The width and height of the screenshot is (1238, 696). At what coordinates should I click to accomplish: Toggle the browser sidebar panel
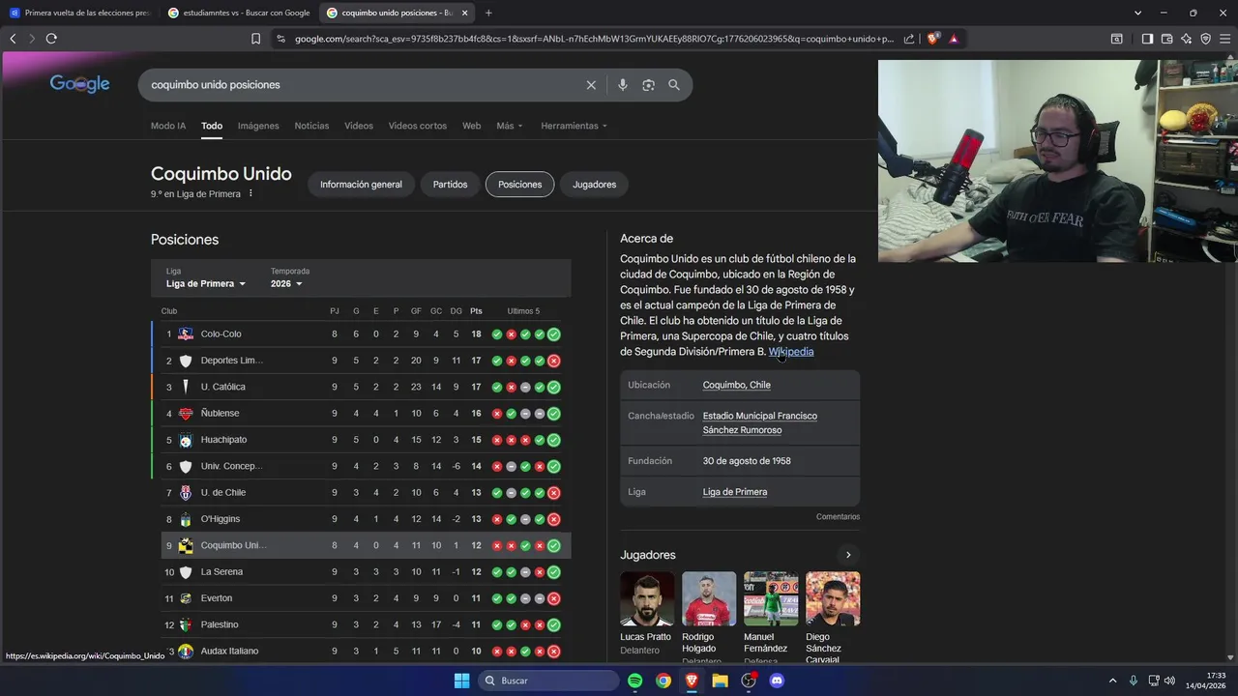click(x=1147, y=39)
